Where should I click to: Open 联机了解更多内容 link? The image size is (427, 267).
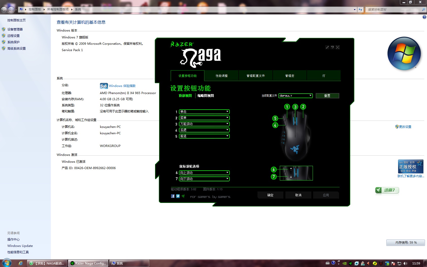[411, 176]
